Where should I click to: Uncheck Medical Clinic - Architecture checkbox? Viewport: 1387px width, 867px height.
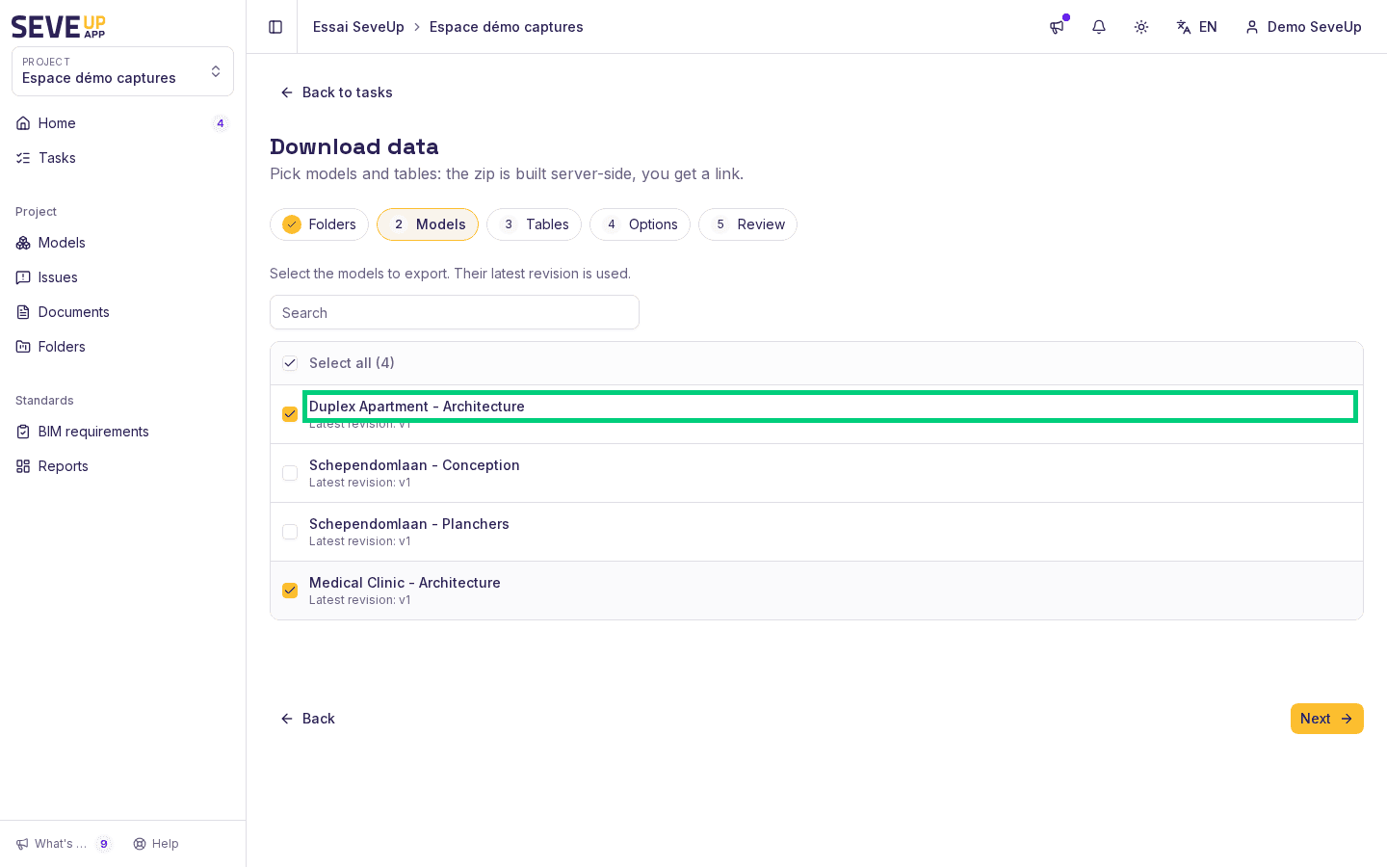click(x=290, y=591)
